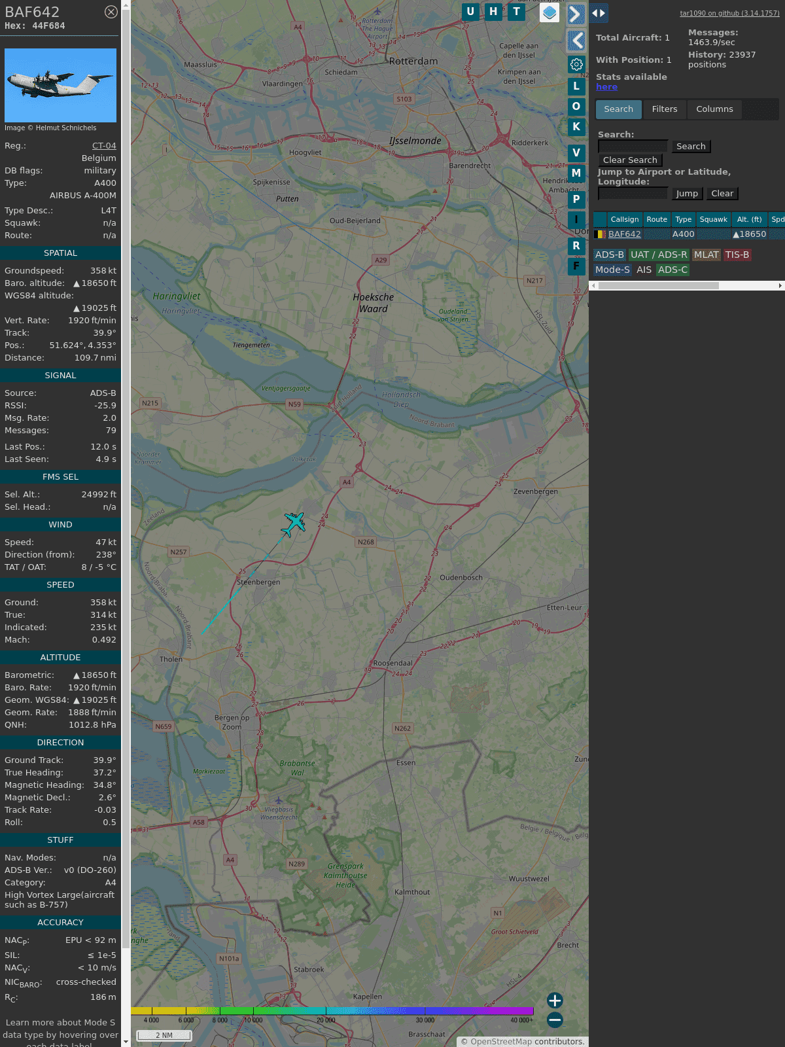Toggle the H map button
Image resolution: width=785 pixels, height=1047 pixels.
[493, 12]
